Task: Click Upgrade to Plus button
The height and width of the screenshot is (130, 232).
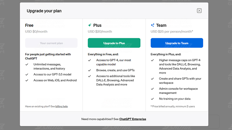Action: click(x=114, y=43)
